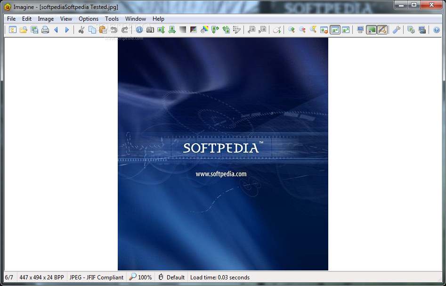446x286 pixels.
Task: Toggle zoom lock icon with red circle
Action: [324, 30]
